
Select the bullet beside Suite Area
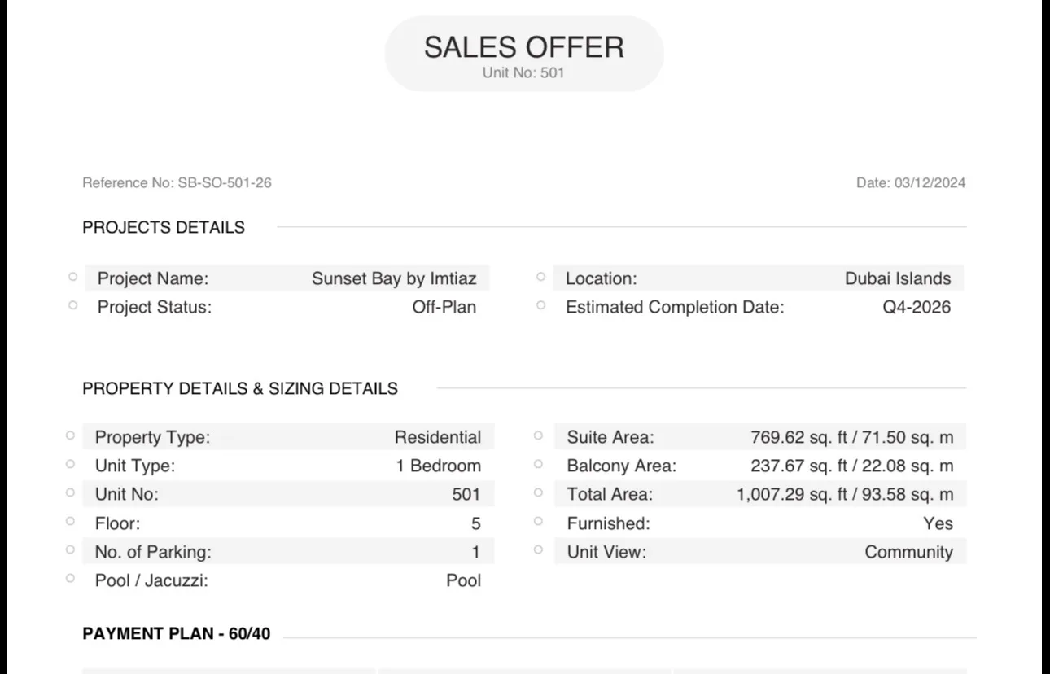(538, 435)
